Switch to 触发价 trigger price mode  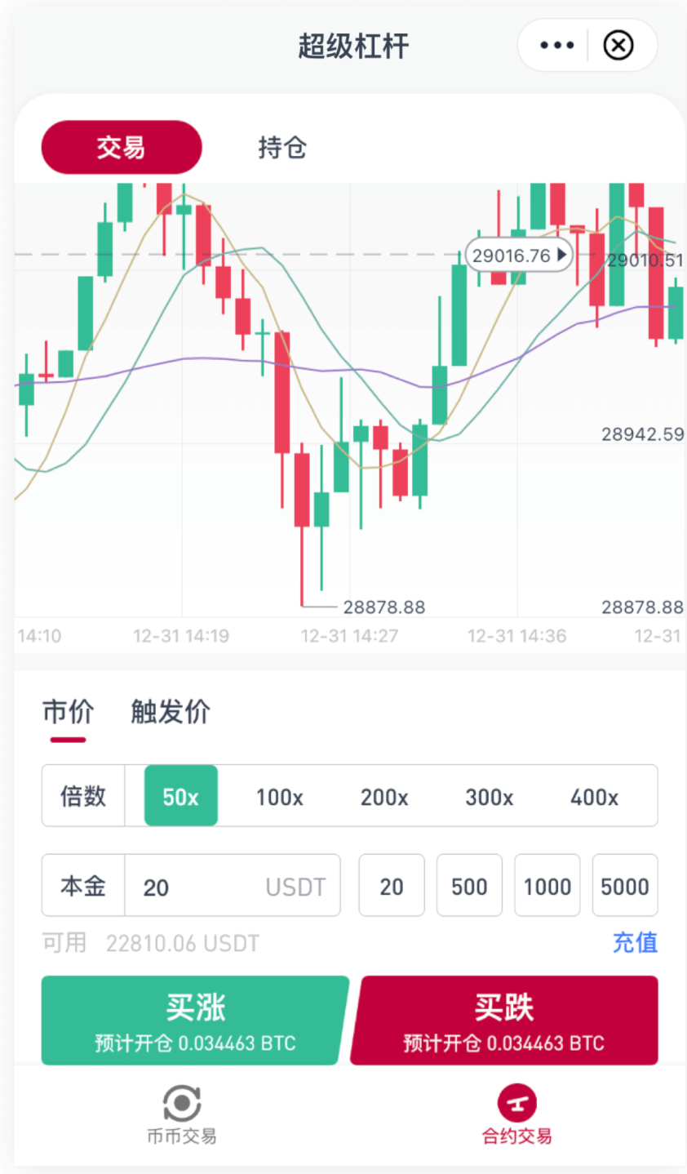(169, 712)
